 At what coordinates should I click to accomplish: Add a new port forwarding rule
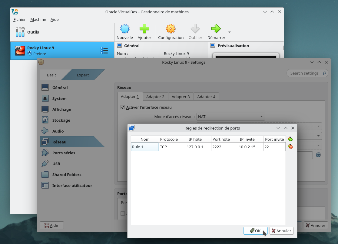(290, 139)
